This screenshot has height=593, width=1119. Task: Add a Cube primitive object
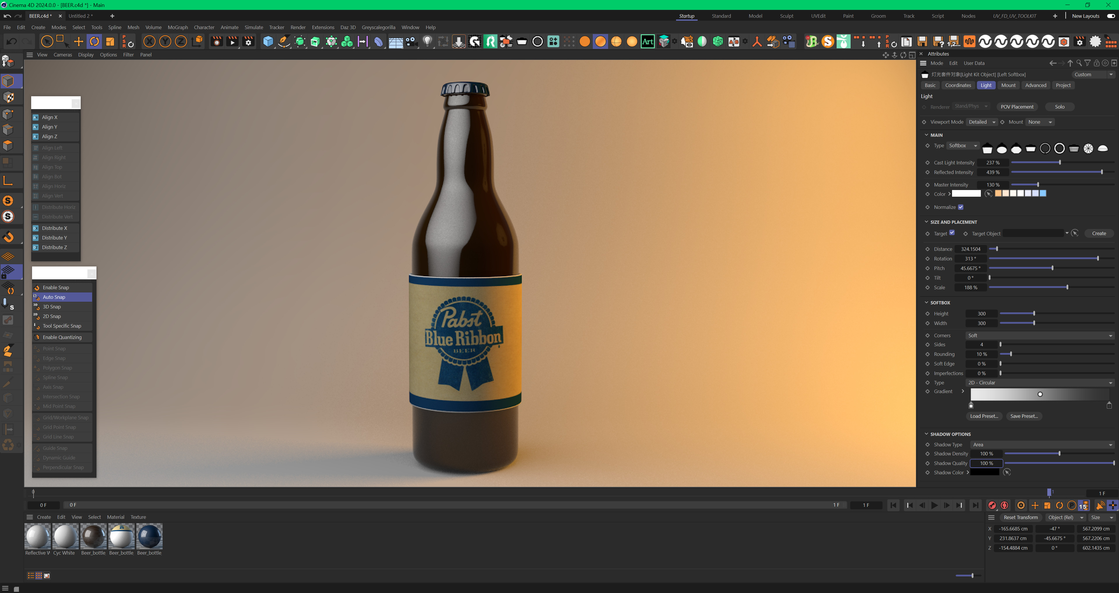[x=268, y=42]
